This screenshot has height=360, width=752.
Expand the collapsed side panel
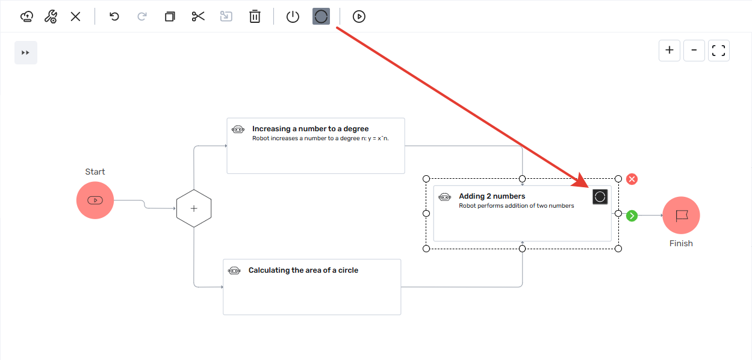pyautogui.click(x=26, y=52)
